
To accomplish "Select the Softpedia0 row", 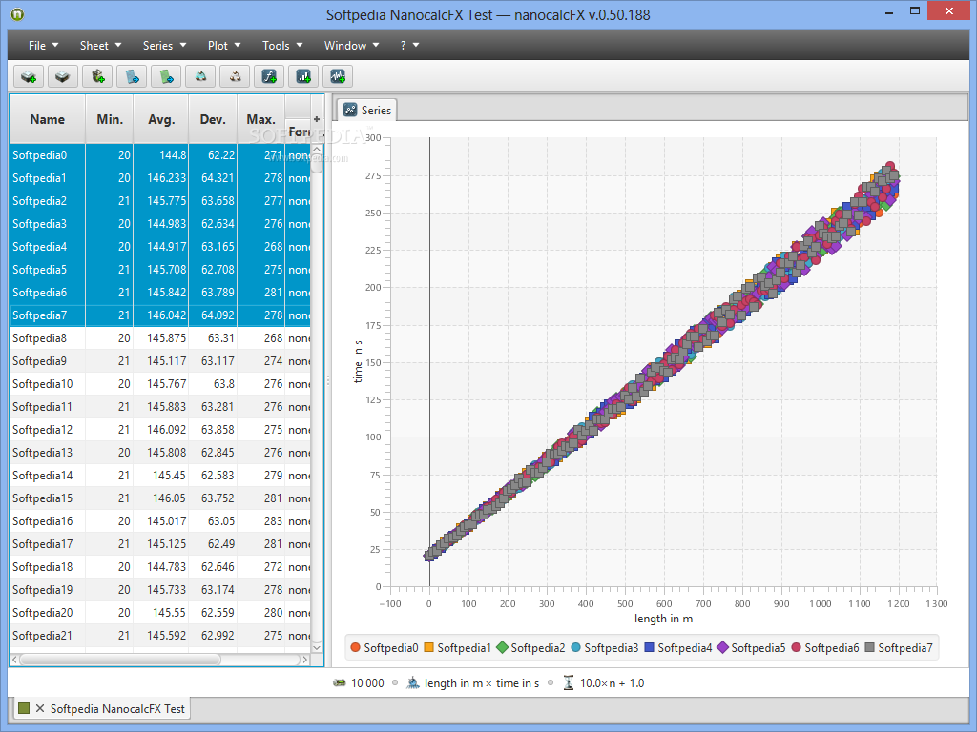I will point(160,155).
